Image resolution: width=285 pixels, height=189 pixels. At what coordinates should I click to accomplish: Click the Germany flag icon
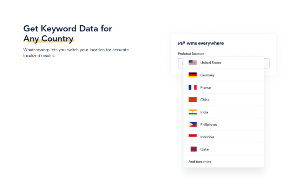(192, 75)
